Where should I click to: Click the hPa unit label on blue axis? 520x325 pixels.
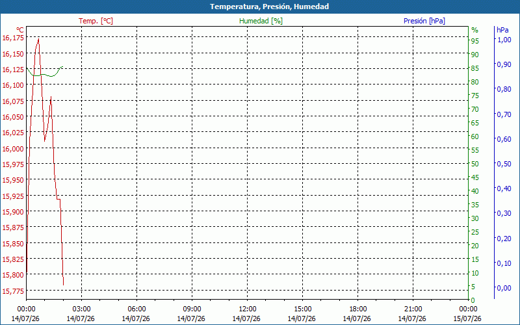click(x=502, y=30)
